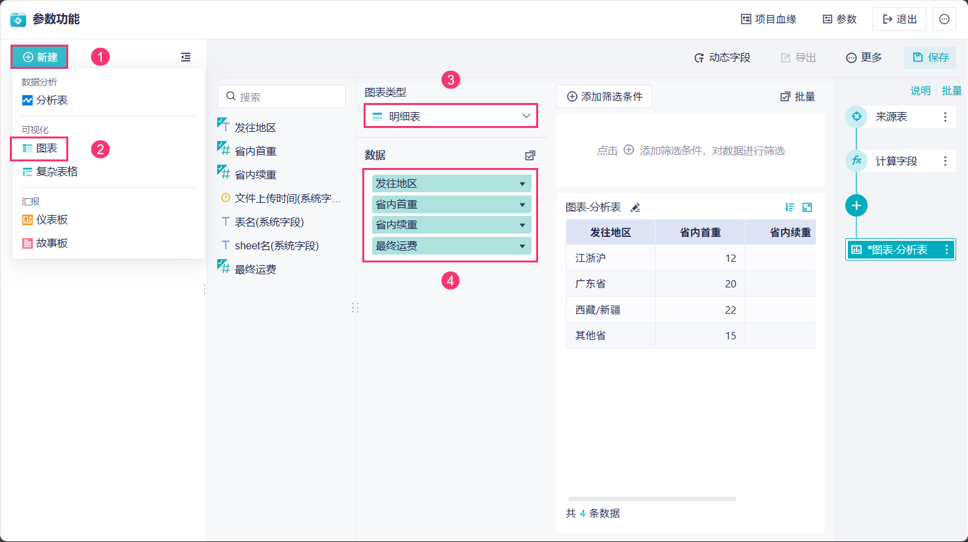Viewport: 968px width, 542px height.
Task: Click the round ellipsis icon in header
Action: pos(944,19)
